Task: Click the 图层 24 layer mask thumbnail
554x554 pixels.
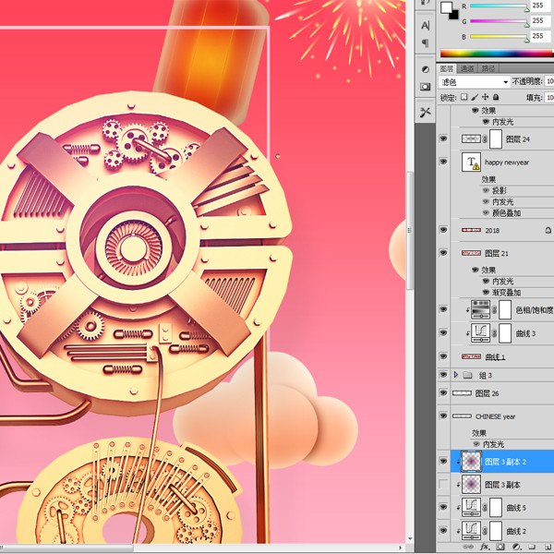Action: [496, 138]
